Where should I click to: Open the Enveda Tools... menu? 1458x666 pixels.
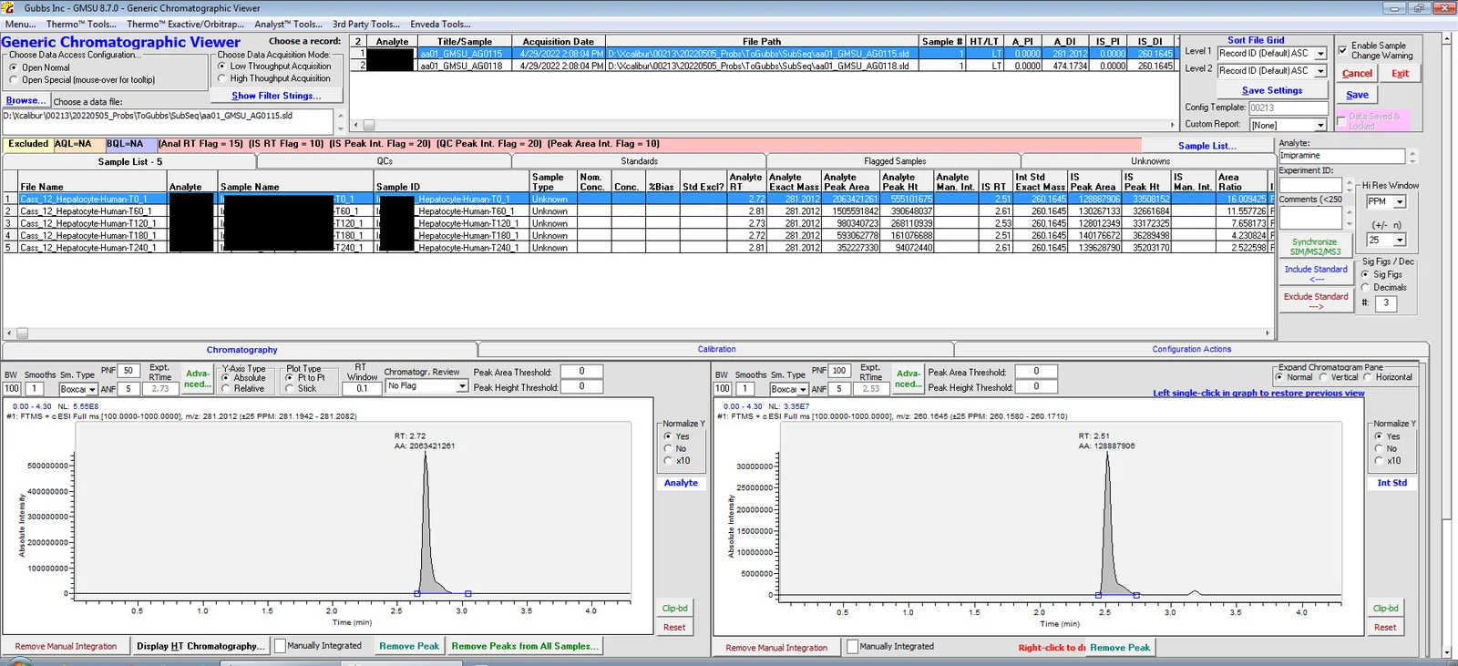pyautogui.click(x=440, y=24)
